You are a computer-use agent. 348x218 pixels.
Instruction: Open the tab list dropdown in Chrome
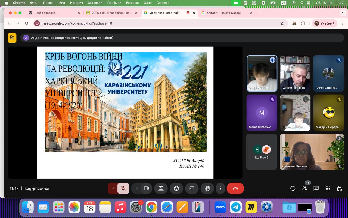(343, 13)
